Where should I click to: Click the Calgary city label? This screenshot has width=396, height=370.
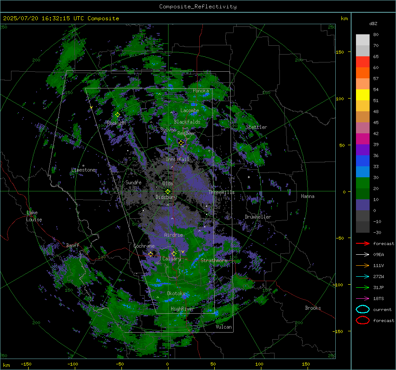172,259
